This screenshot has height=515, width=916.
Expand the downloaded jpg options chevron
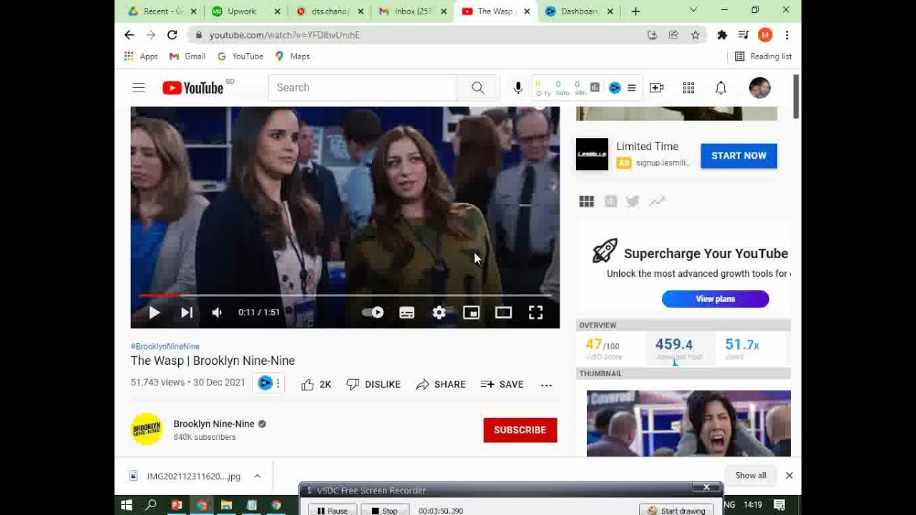pos(257,476)
